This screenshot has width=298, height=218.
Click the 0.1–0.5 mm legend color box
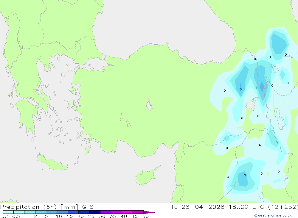(8, 212)
